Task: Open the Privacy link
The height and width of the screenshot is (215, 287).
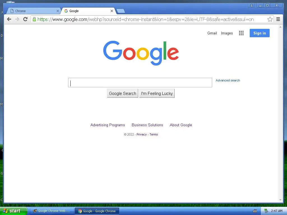Action: tap(142, 134)
